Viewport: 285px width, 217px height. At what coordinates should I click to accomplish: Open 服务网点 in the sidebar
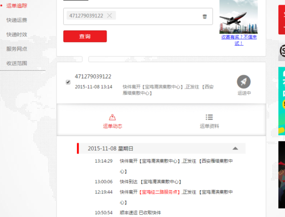click(17, 49)
